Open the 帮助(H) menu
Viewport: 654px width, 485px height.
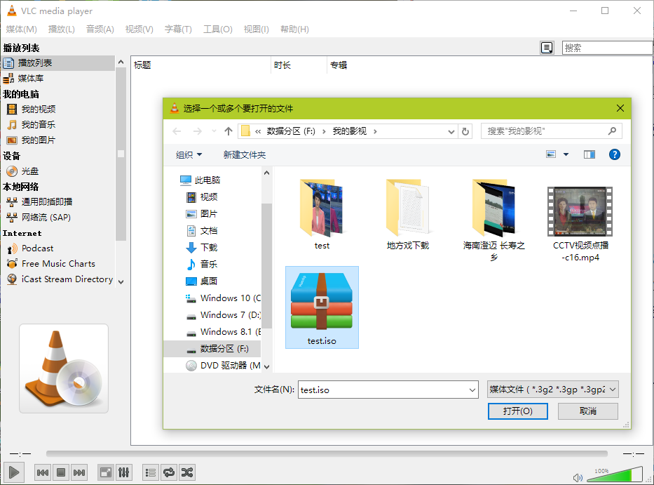pyautogui.click(x=294, y=29)
